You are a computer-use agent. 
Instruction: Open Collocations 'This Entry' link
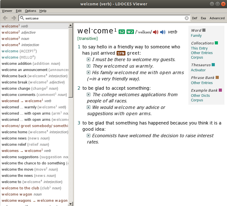click(199, 48)
